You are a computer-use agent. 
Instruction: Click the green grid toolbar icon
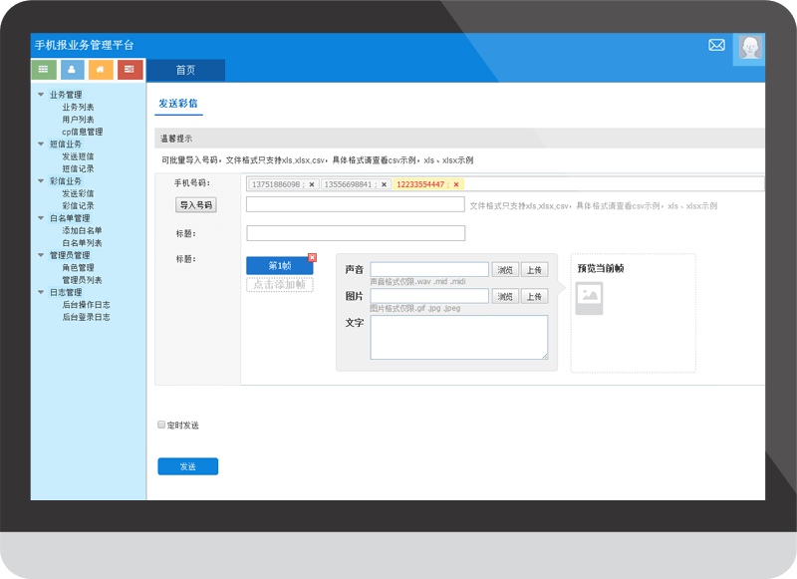click(x=44, y=70)
